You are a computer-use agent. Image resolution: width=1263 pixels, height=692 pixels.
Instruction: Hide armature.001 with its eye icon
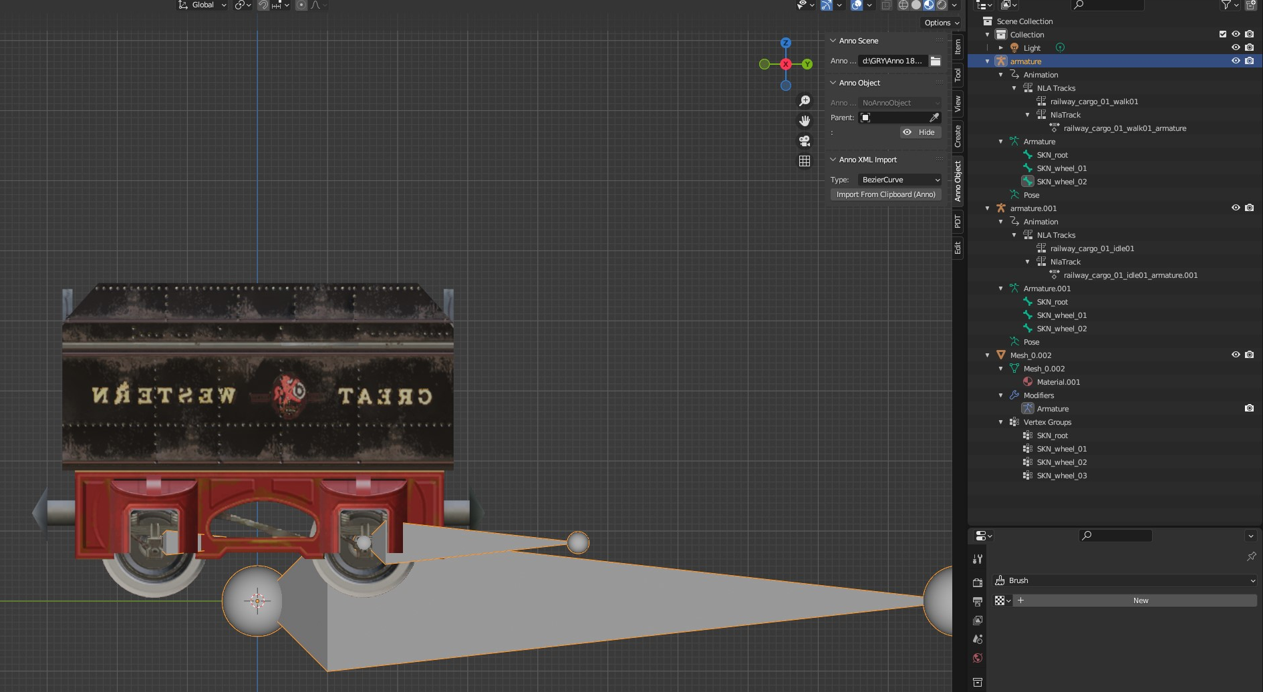[1236, 208]
